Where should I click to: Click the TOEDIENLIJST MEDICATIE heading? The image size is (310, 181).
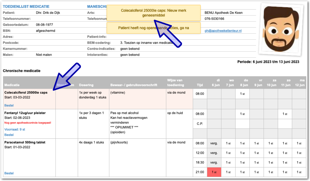coord(26,6)
